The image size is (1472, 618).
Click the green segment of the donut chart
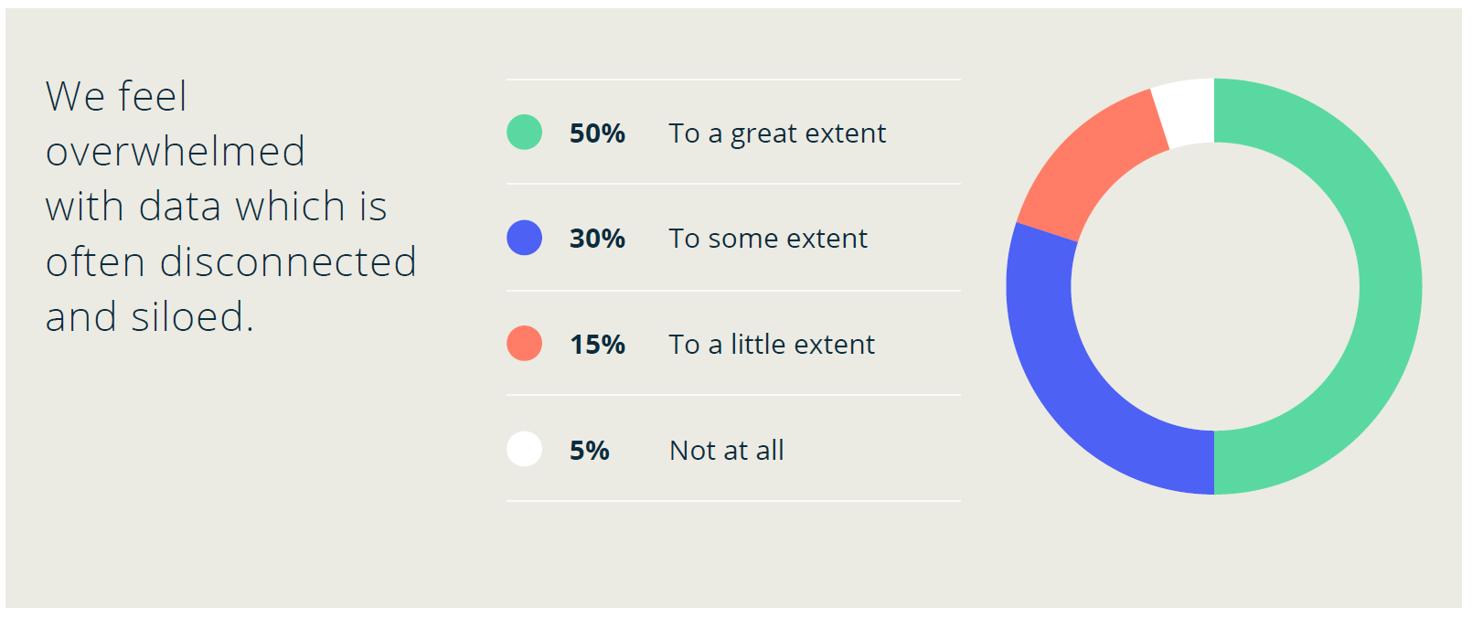point(1390,286)
